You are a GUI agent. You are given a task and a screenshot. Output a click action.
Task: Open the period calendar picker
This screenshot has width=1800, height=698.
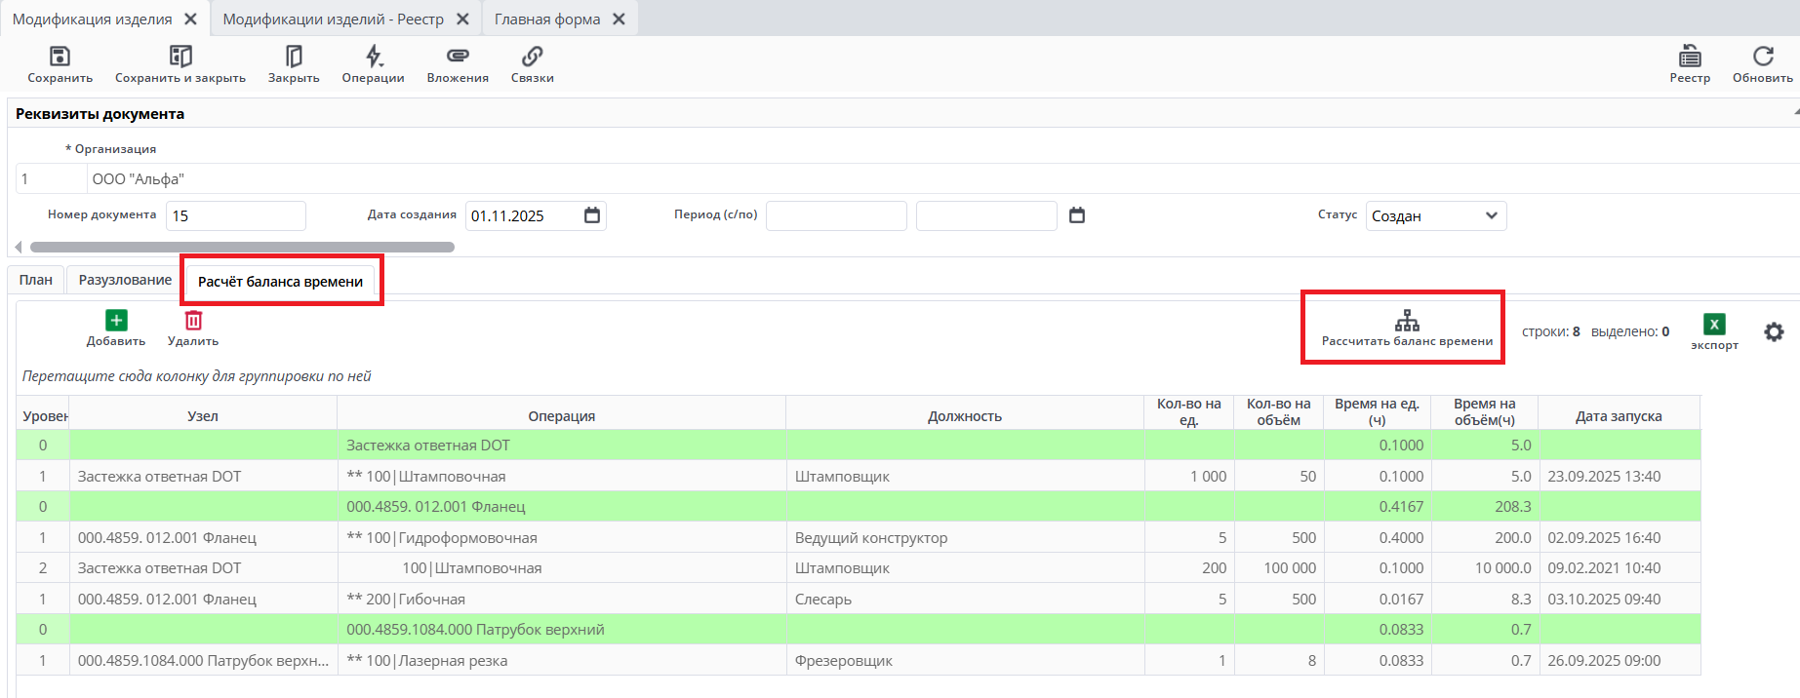click(1077, 215)
